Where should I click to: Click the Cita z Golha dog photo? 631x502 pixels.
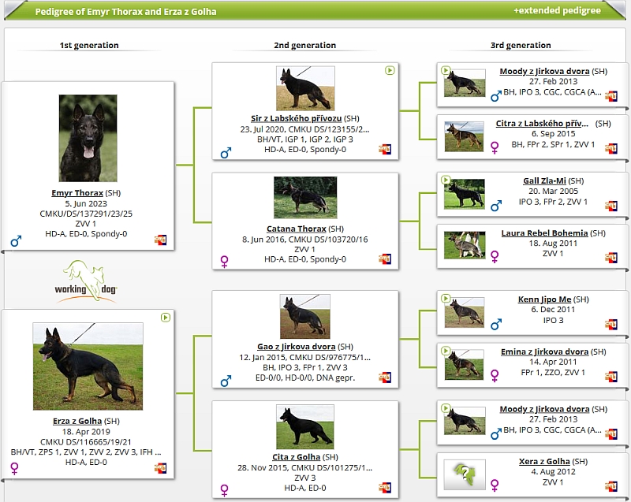(x=304, y=427)
